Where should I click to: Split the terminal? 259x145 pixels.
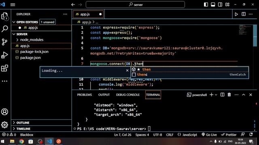(222, 95)
